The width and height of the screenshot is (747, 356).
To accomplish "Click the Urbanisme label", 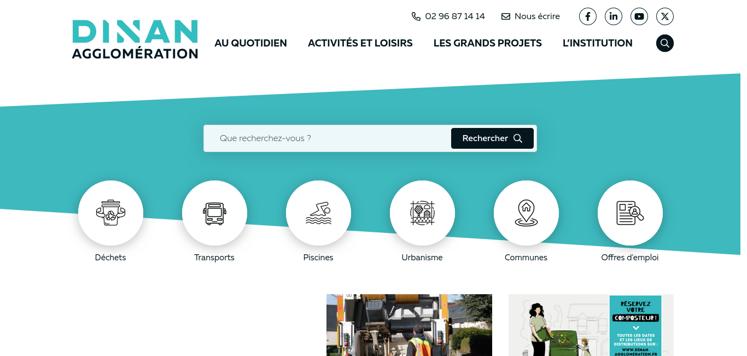I will [422, 258].
